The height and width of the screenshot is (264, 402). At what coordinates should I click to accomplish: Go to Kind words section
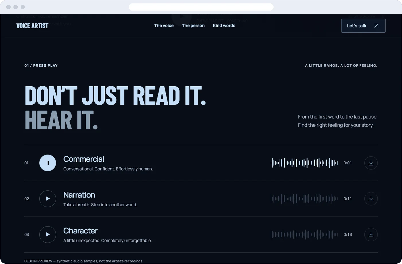click(x=224, y=26)
